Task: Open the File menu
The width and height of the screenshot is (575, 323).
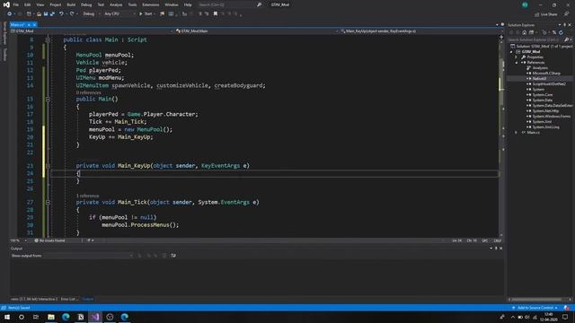Action: [16, 4]
